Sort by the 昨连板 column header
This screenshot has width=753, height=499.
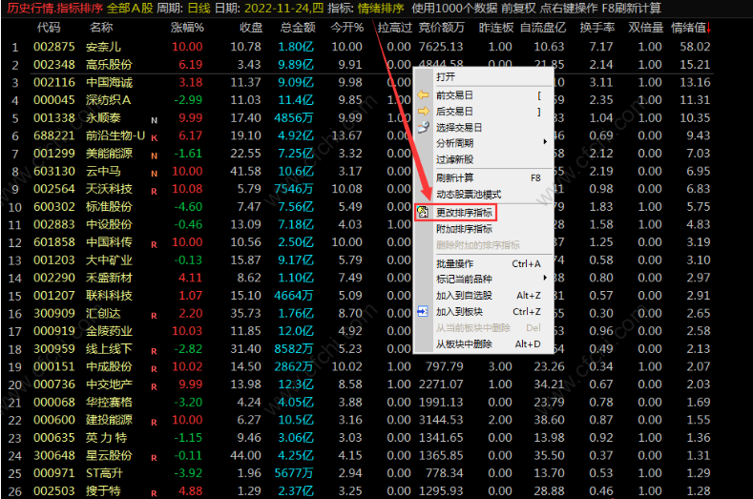496,28
